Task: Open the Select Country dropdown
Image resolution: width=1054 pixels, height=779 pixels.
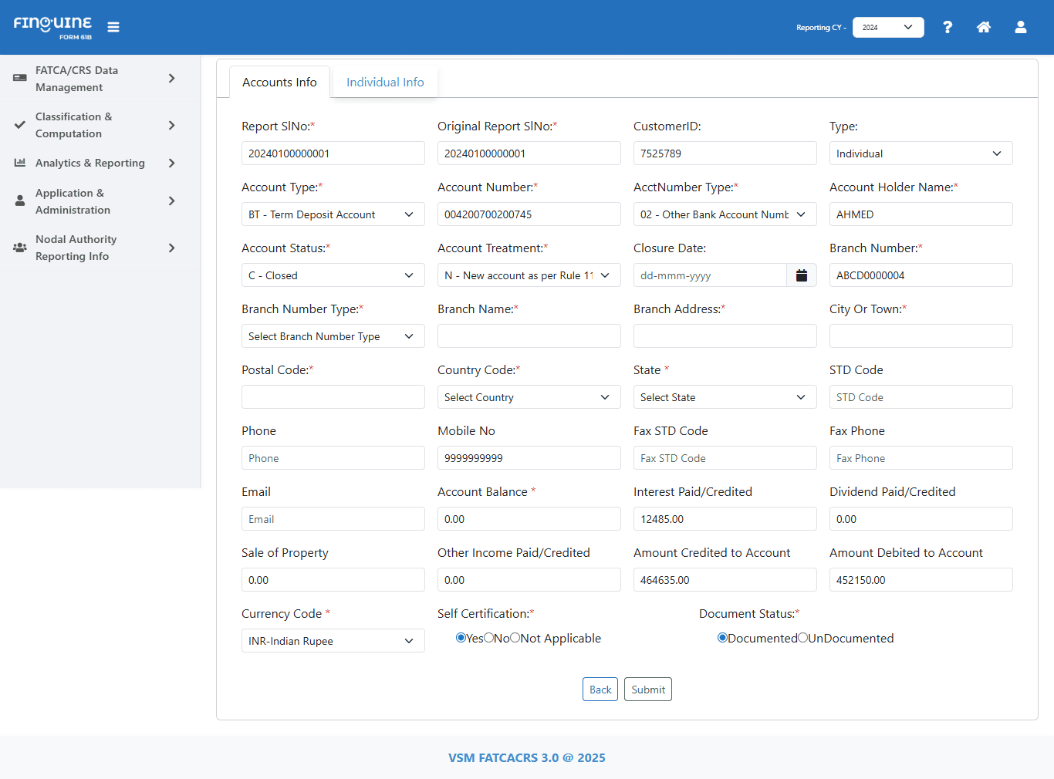Action: point(529,397)
